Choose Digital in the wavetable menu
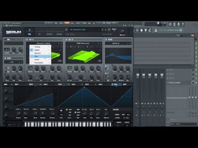This screenshot has width=198, height=148. [40, 50]
